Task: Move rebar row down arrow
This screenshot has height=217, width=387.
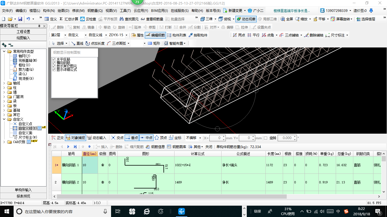Action: (x=90, y=147)
